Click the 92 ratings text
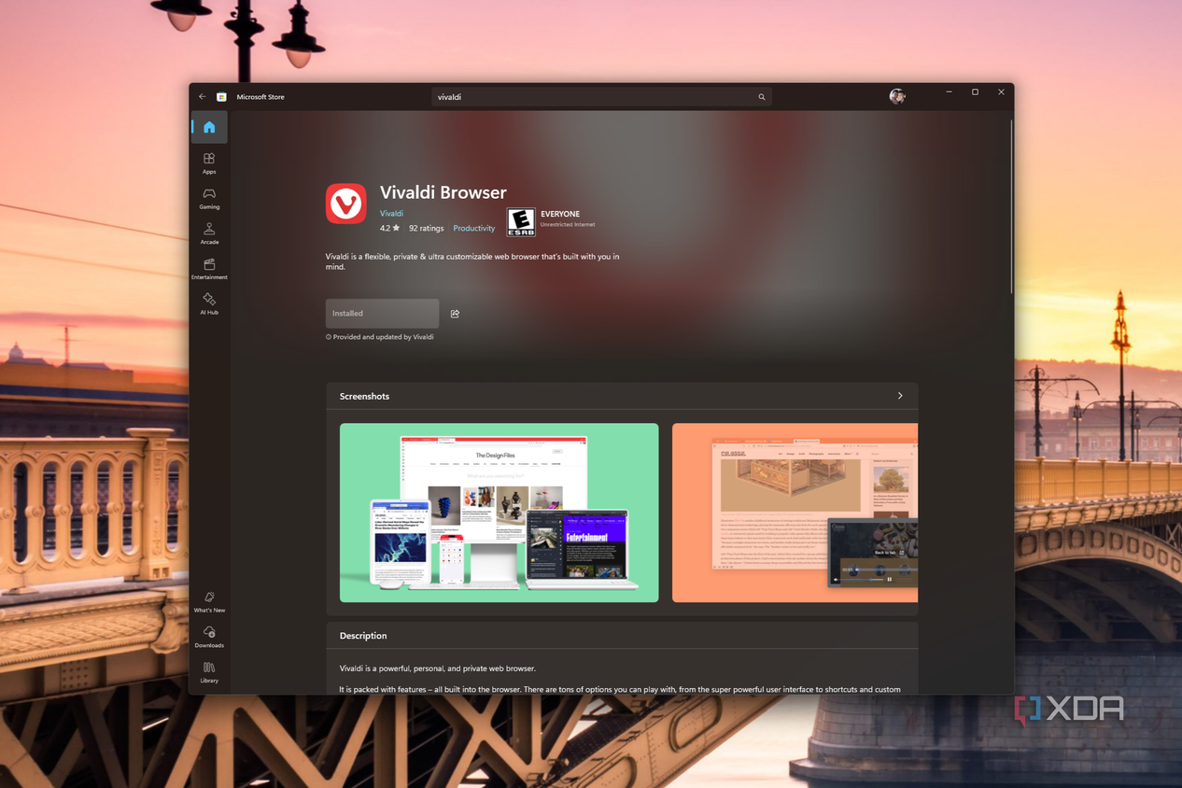1182x788 pixels. 426,229
